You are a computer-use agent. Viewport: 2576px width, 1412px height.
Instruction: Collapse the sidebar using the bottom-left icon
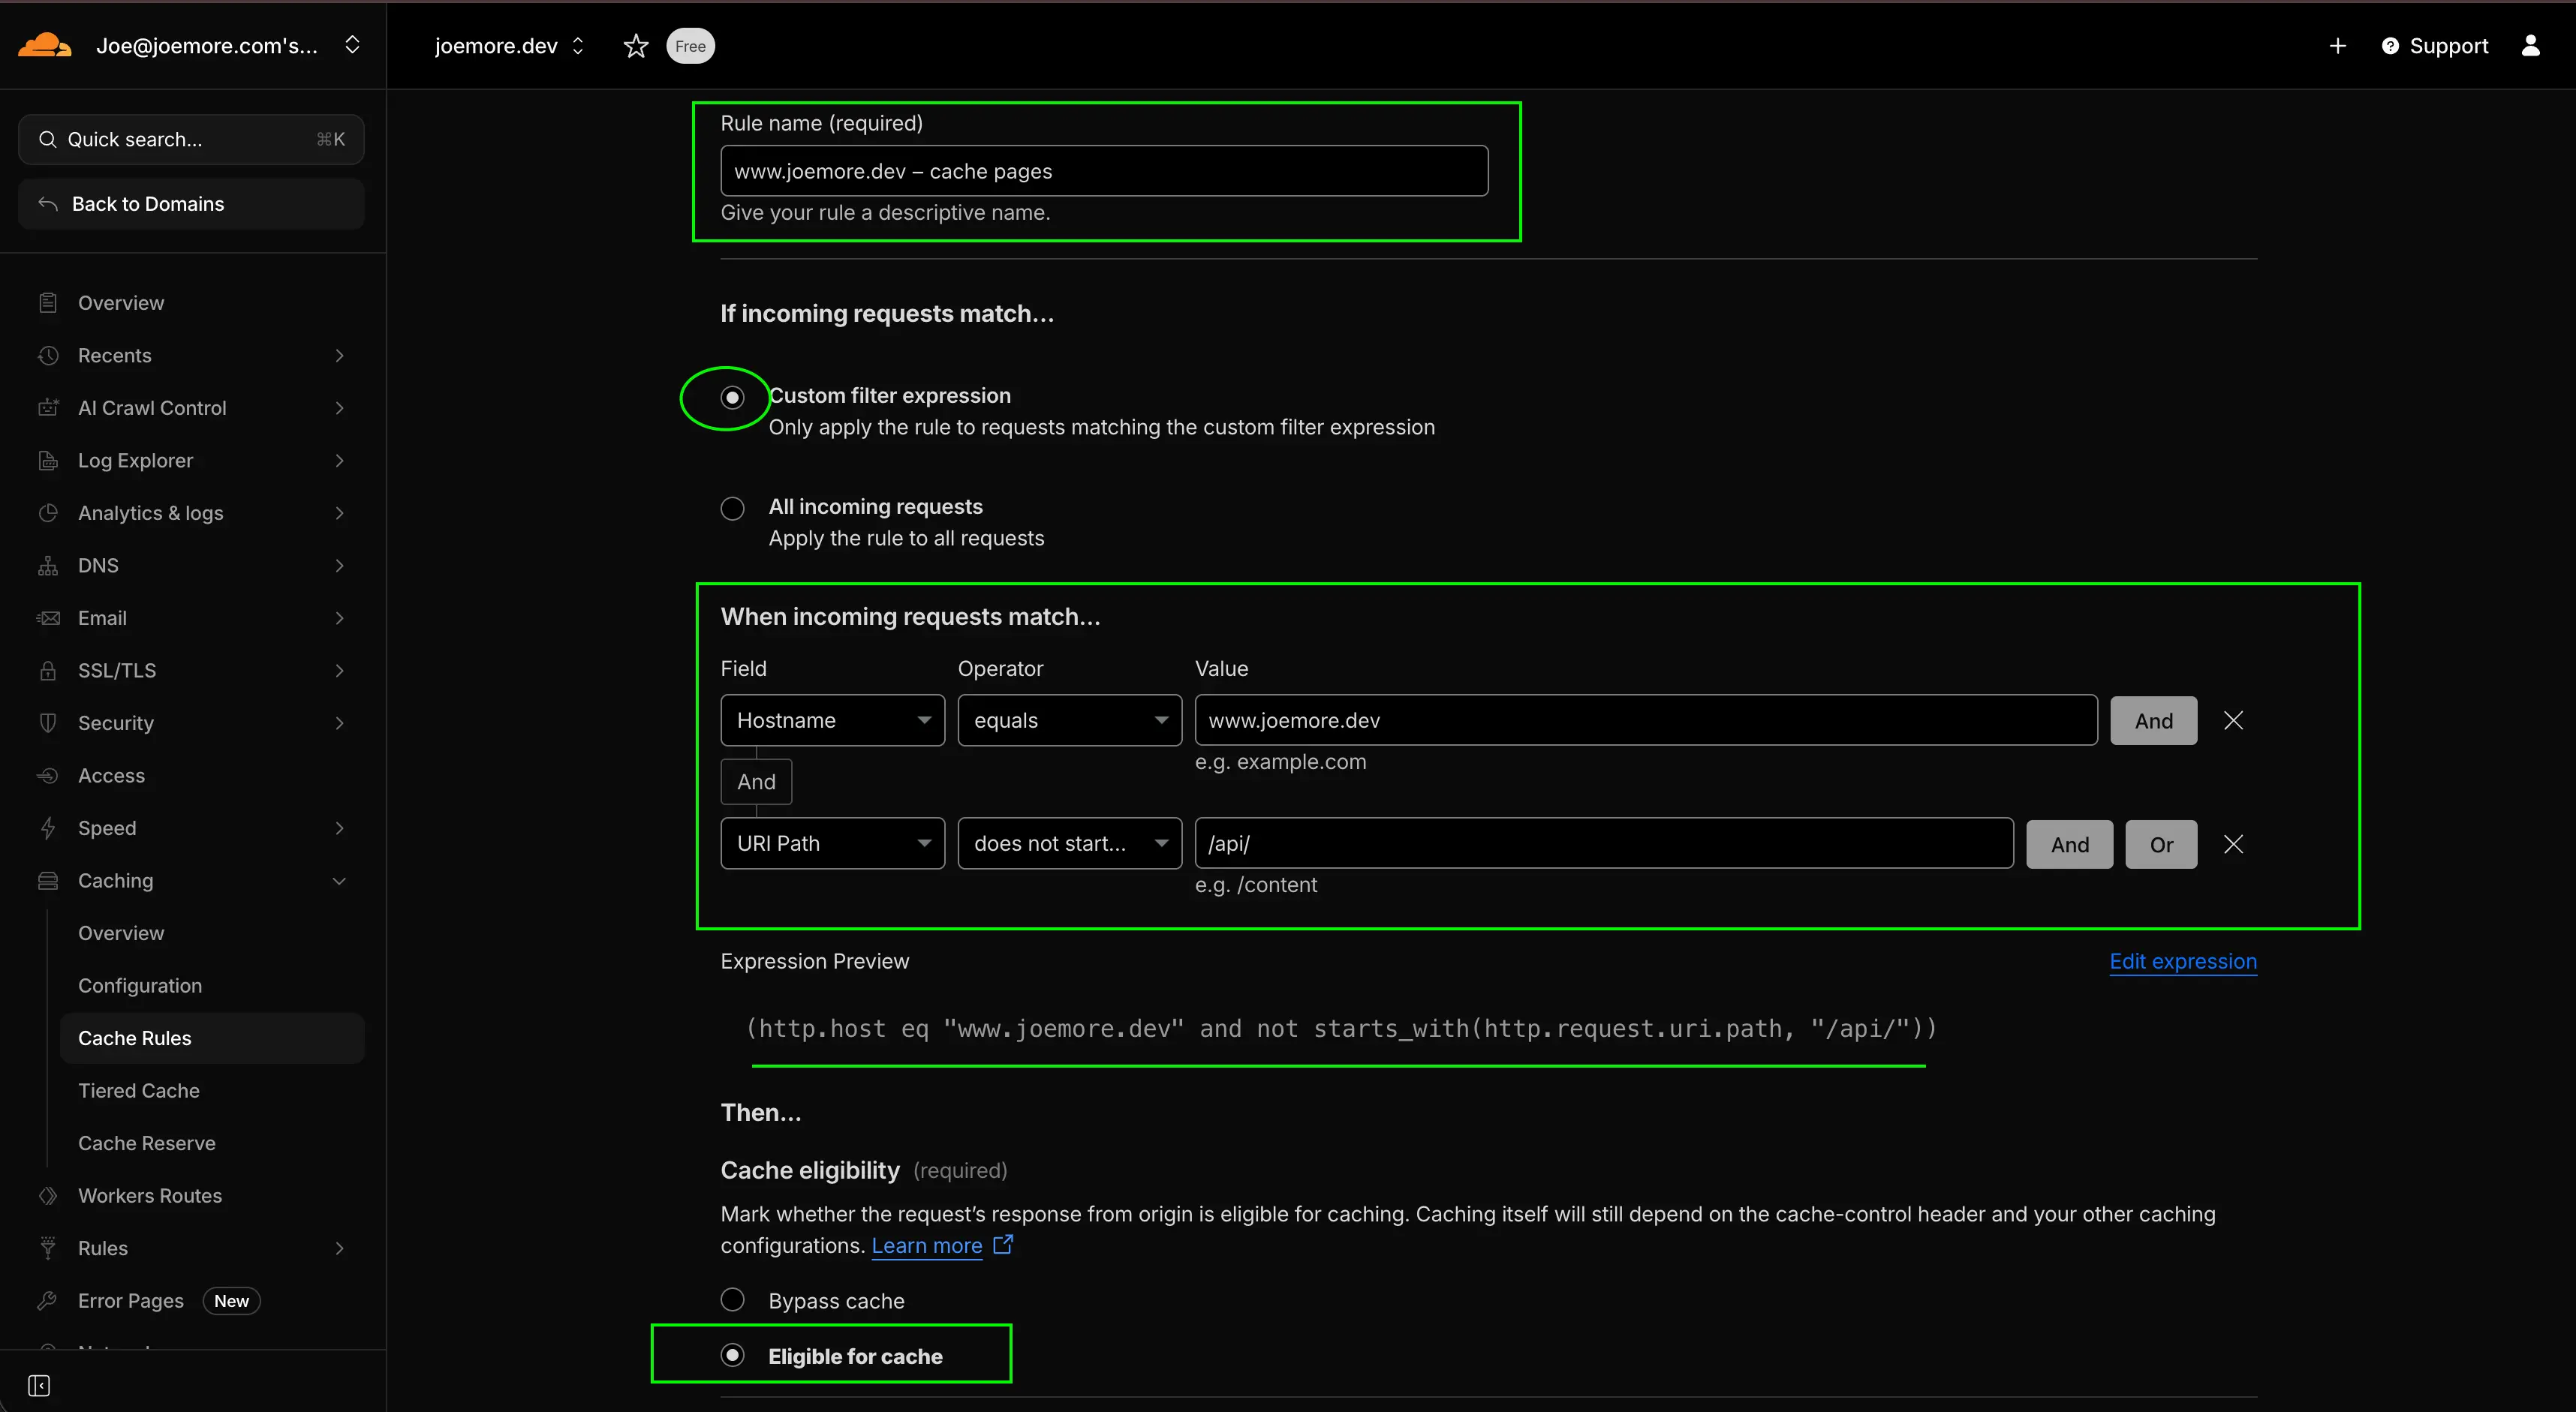40,1386
